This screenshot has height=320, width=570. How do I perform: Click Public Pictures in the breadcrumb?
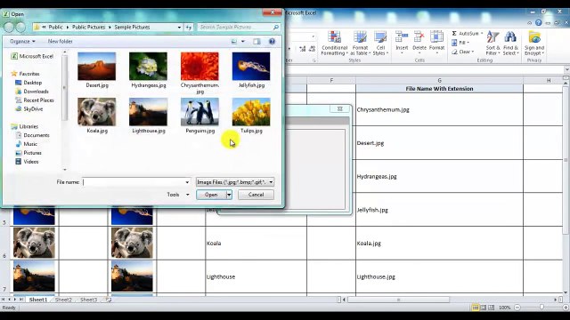tap(88, 28)
